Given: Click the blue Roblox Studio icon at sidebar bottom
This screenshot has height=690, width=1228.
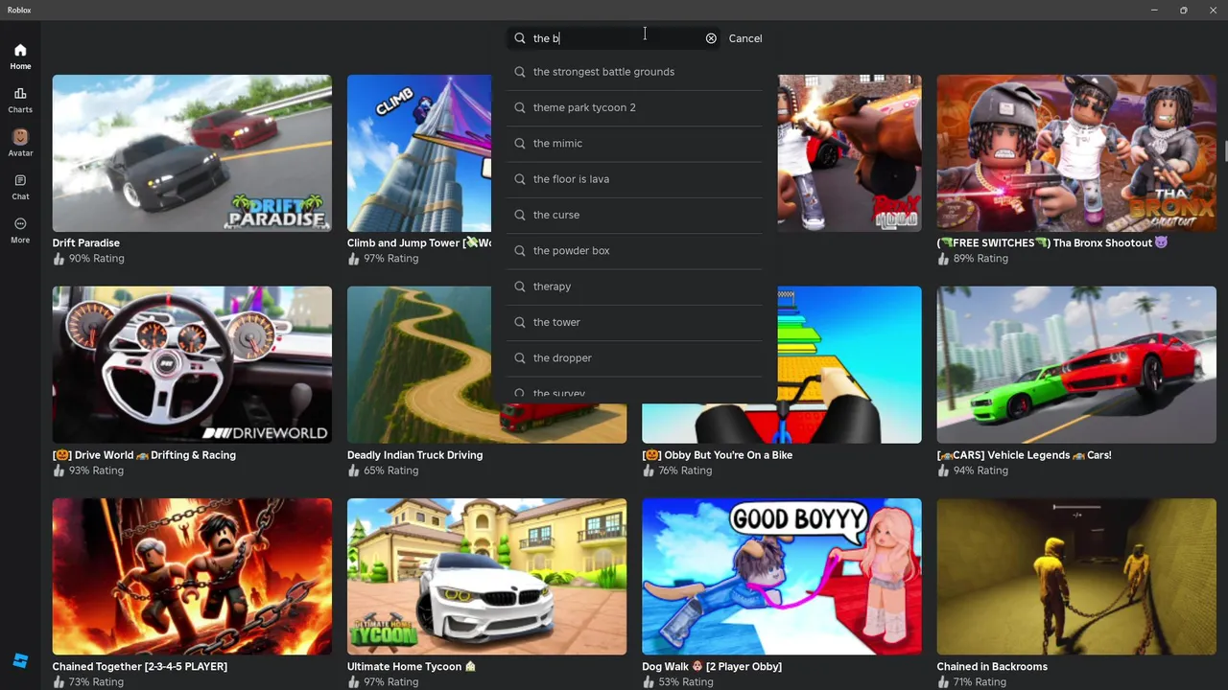Looking at the screenshot, I should point(20,661).
